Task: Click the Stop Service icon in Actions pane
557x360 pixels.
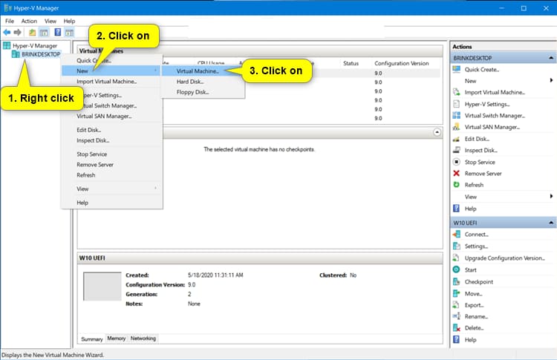Action: (457, 162)
